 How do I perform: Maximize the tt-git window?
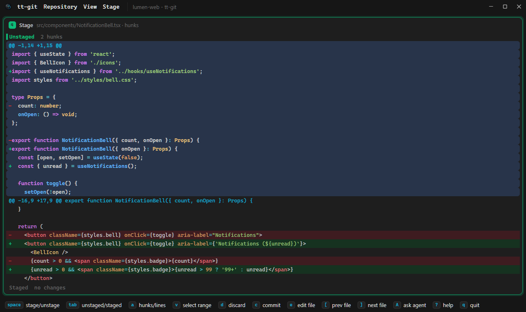point(505,7)
